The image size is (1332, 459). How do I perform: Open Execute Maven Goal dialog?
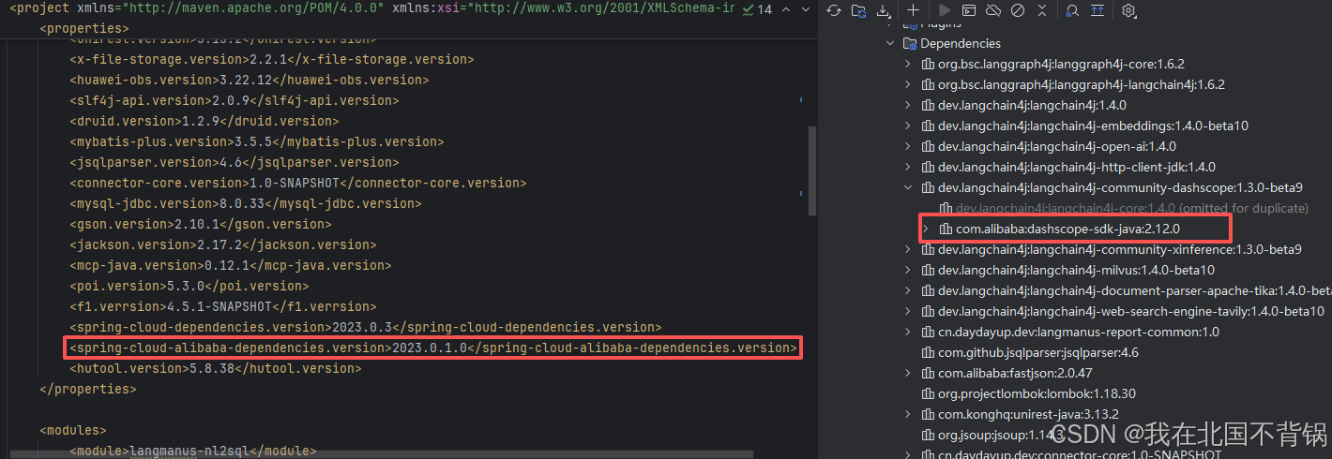click(969, 10)
